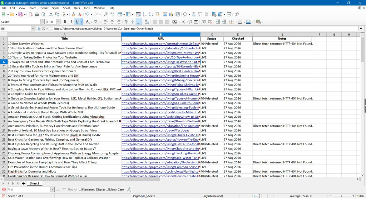Image resolution: width=366 pixels, height=198 pixels.
Task: Add a new sheet with plus button
Action: (24, 184)
